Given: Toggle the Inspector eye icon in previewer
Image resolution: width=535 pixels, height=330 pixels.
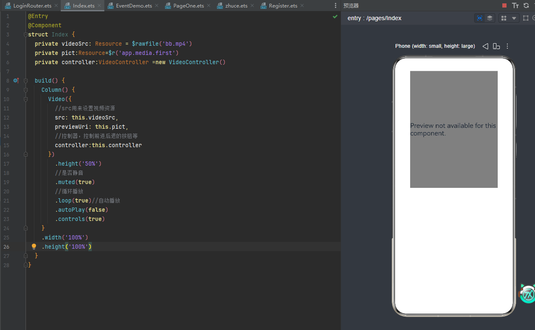Looking at the screenshot, I should click(480, 18).
